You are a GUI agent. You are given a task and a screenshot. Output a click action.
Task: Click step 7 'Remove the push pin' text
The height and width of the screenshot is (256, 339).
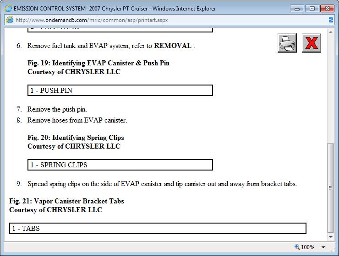57,109
